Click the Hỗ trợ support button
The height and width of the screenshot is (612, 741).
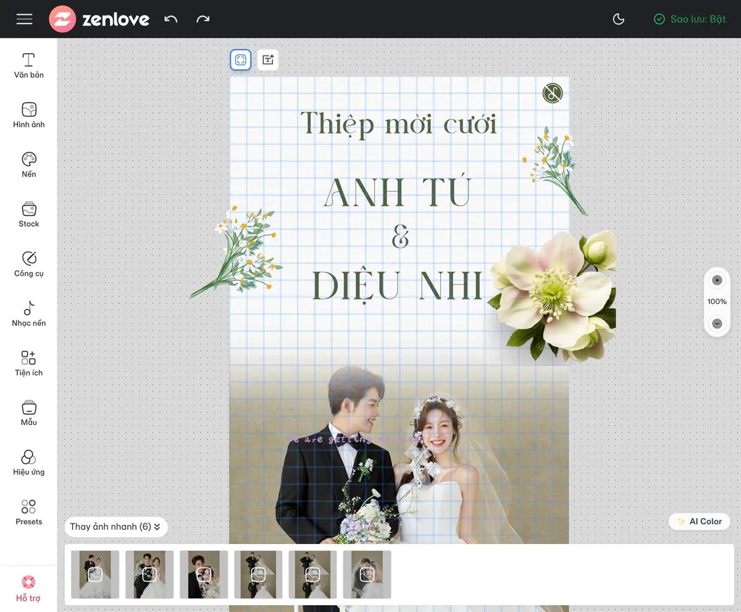click(28, 589)
